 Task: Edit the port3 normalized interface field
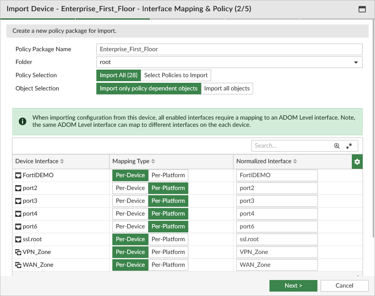tap(277, 201)
